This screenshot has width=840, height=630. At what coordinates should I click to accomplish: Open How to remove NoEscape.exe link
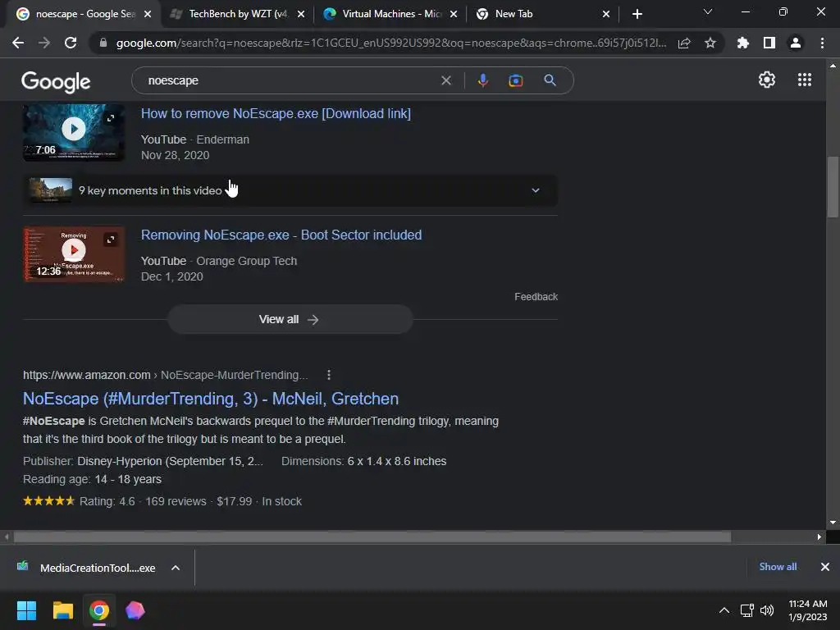276,113
